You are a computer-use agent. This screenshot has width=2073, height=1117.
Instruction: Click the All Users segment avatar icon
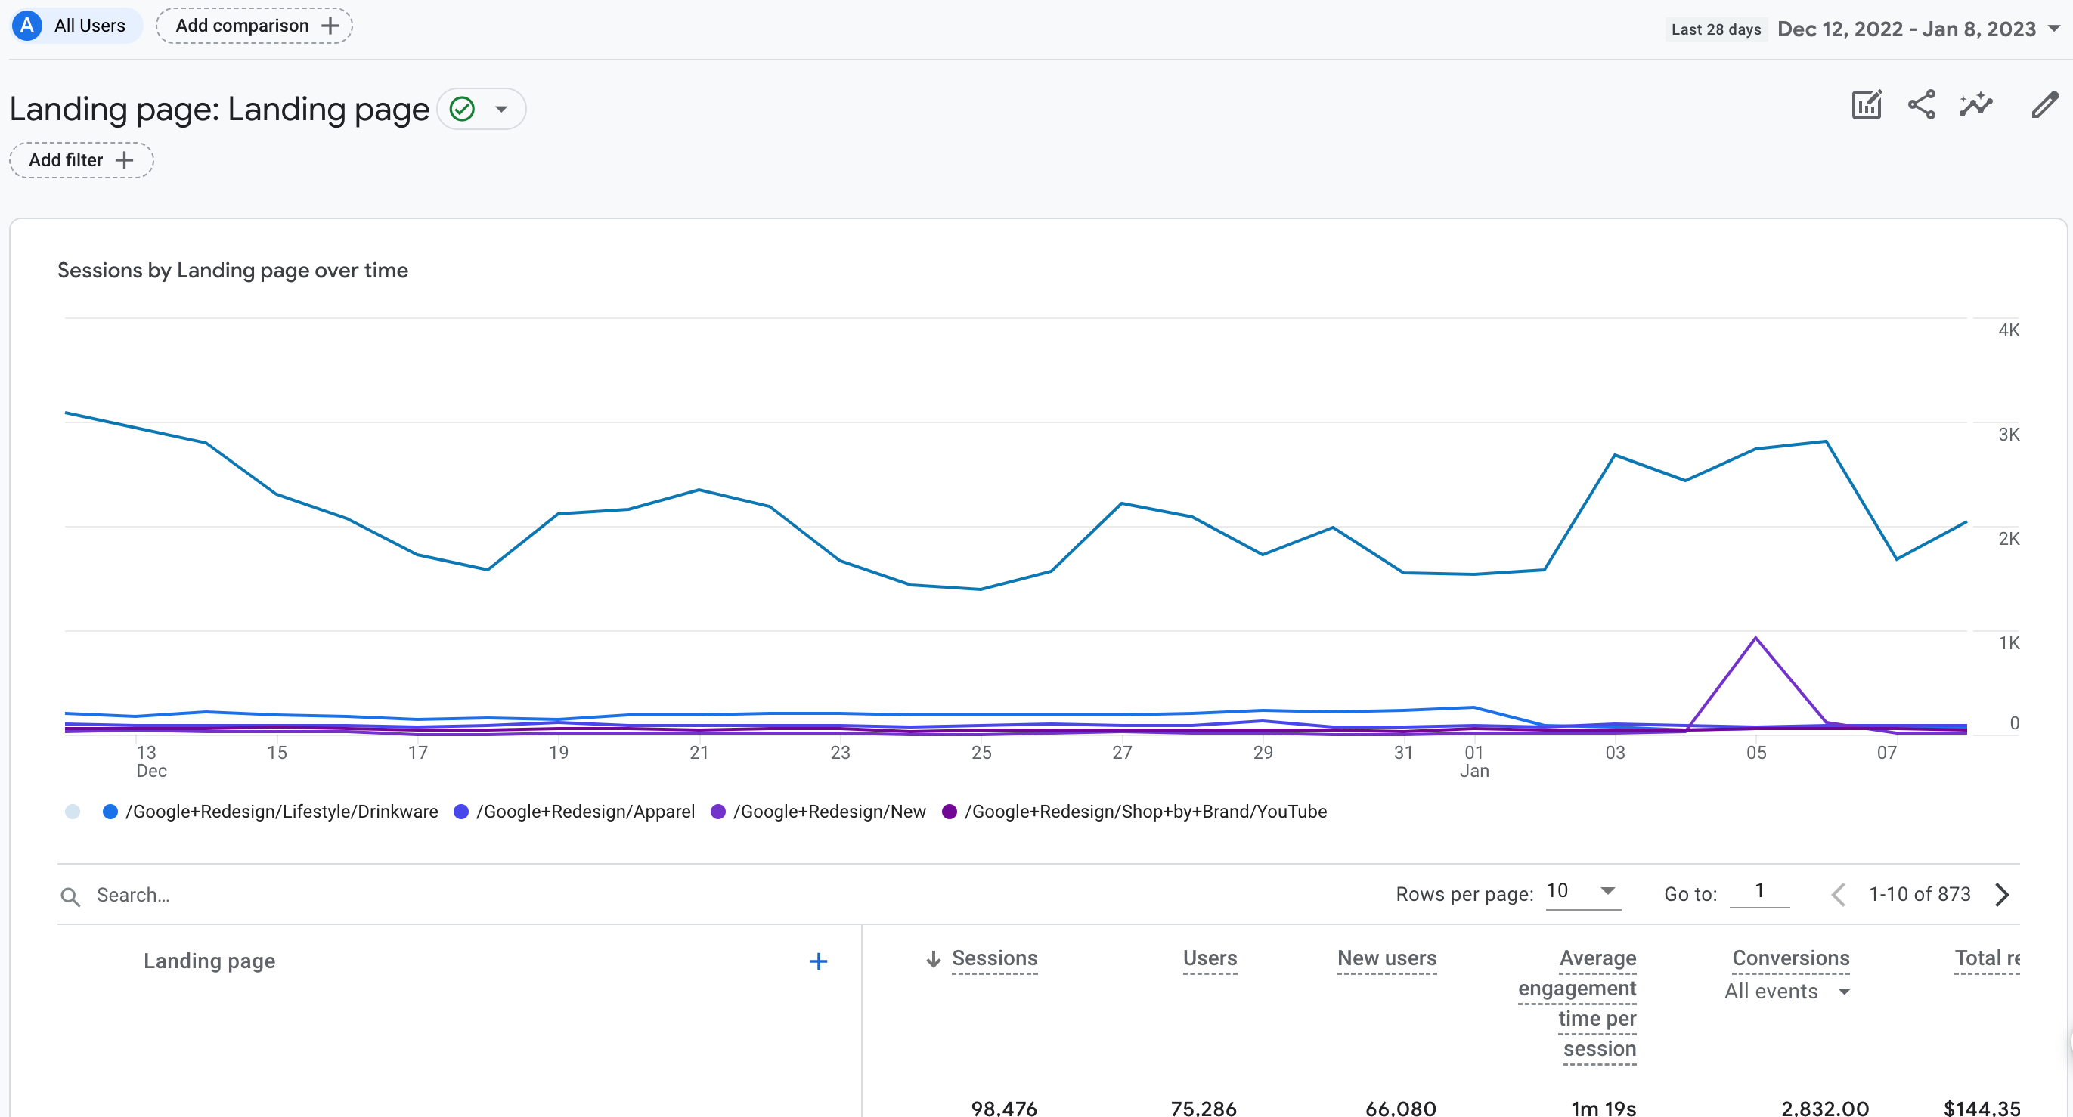(x=27, y=26)
